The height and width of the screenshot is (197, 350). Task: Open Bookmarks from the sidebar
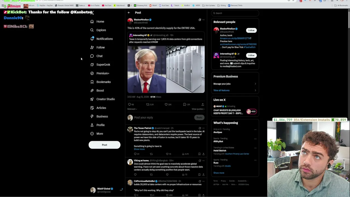point(101,82)
